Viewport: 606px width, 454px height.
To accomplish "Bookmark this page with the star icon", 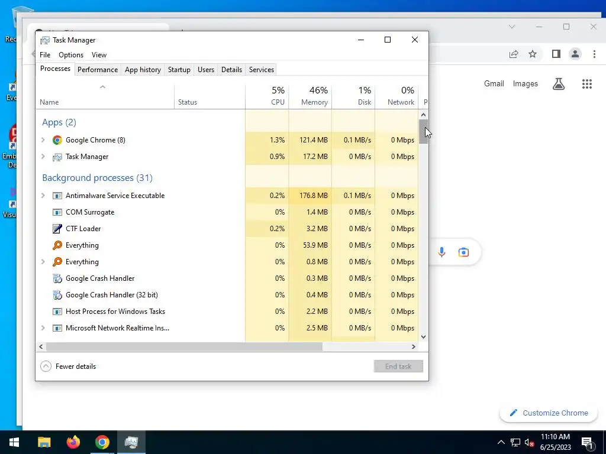I will click(533, 54).
